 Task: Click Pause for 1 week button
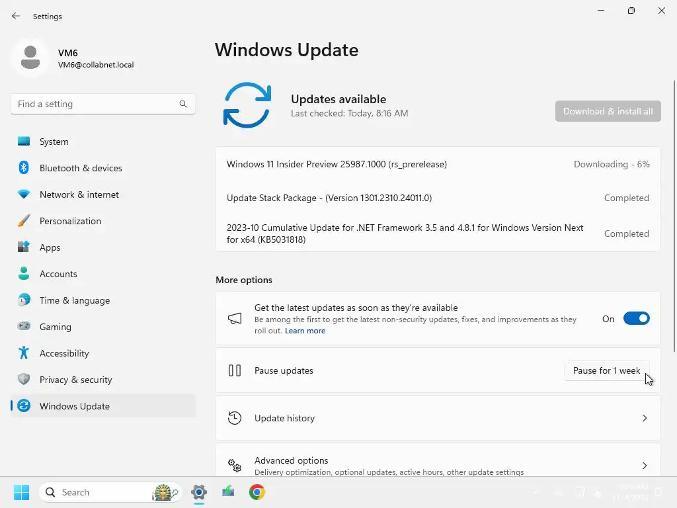(607, 370)
